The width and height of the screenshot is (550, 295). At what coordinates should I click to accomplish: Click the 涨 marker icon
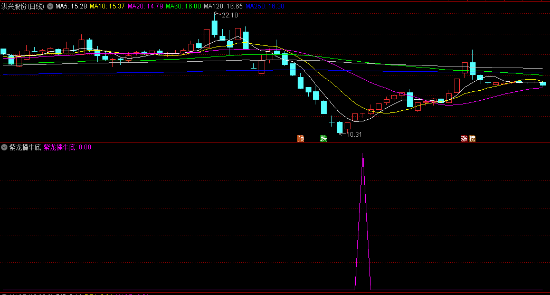(464, 139)
